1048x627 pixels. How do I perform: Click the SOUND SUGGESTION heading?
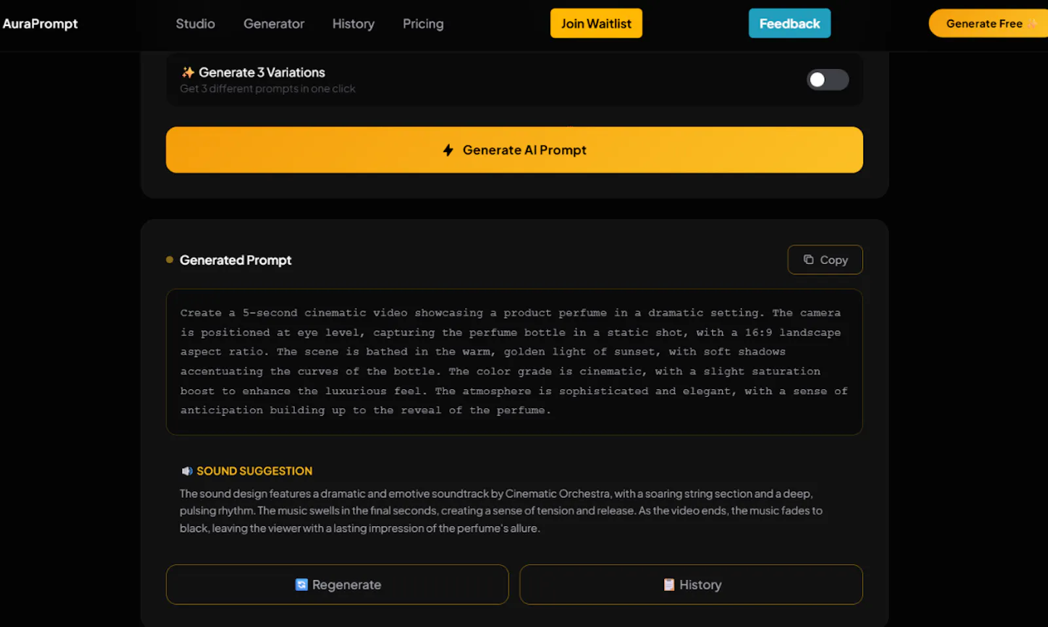pyautogui.click(x=254, y=471)
